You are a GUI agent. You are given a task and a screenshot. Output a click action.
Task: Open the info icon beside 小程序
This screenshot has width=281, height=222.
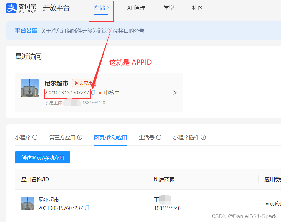pos(35,137)
